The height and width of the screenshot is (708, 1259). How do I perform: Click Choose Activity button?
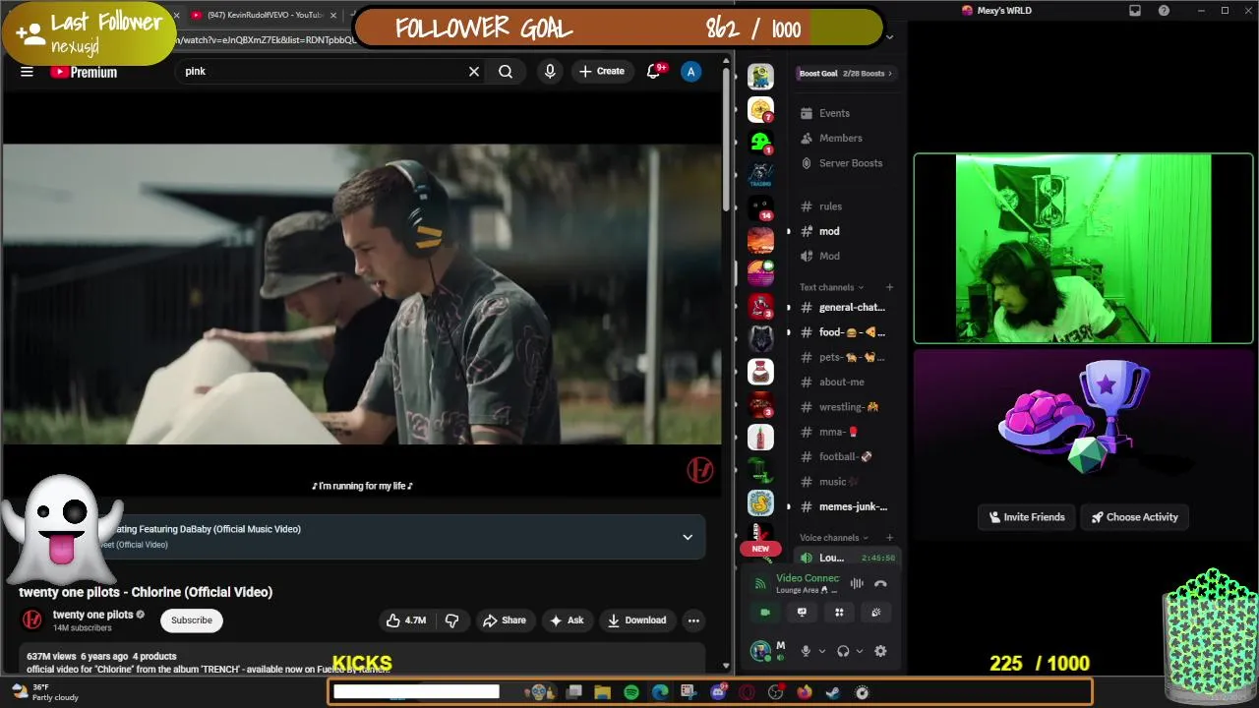tap(1134, 517)
